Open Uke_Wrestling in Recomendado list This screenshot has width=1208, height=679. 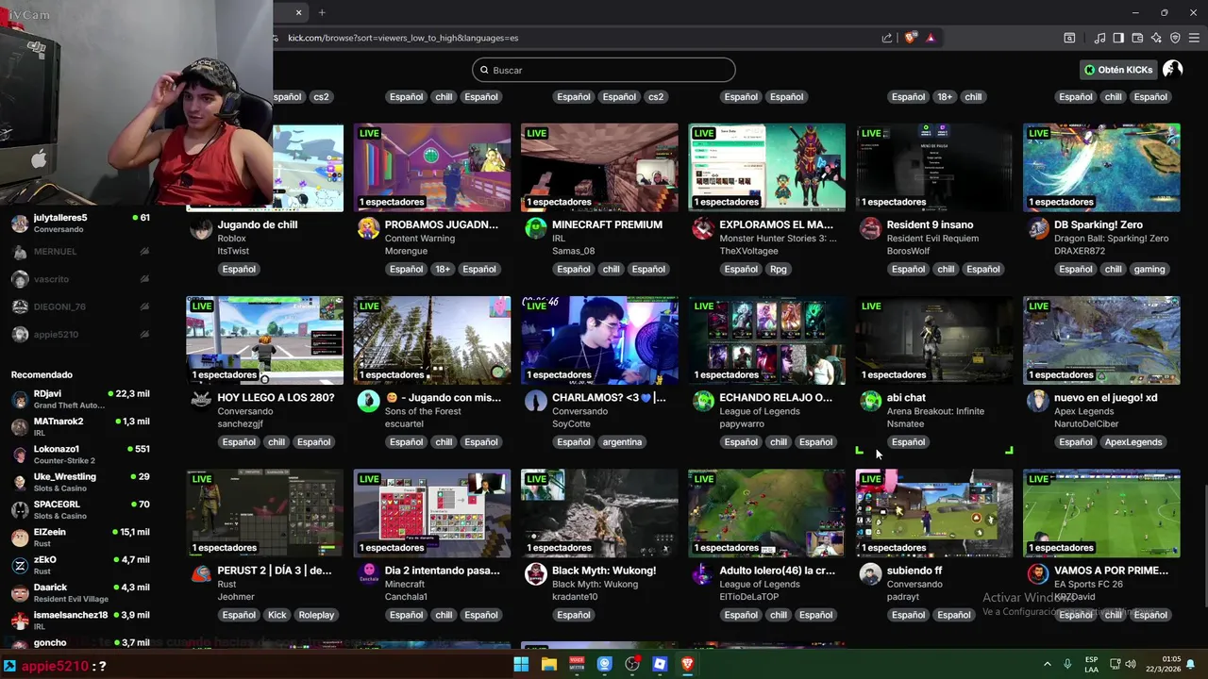pos(81,482)
